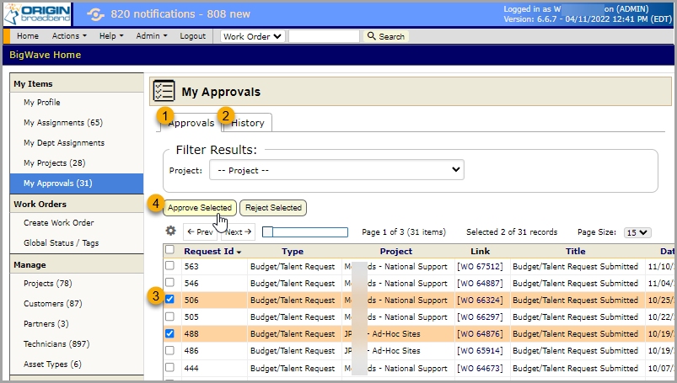Click the My Approvals checklist icon
677x383 pixels.
point(164,91)
